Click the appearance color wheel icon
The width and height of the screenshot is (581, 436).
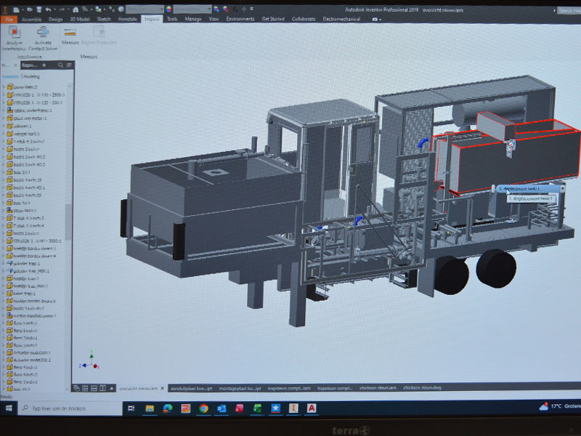coord(169,9)
